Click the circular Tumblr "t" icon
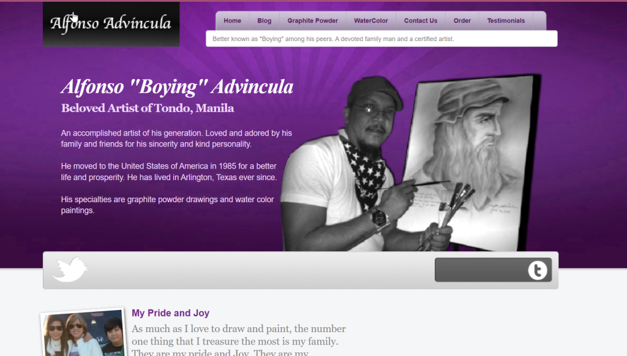Screen dimensions: 627x356 pyautogui.click(x=538, y=270)
